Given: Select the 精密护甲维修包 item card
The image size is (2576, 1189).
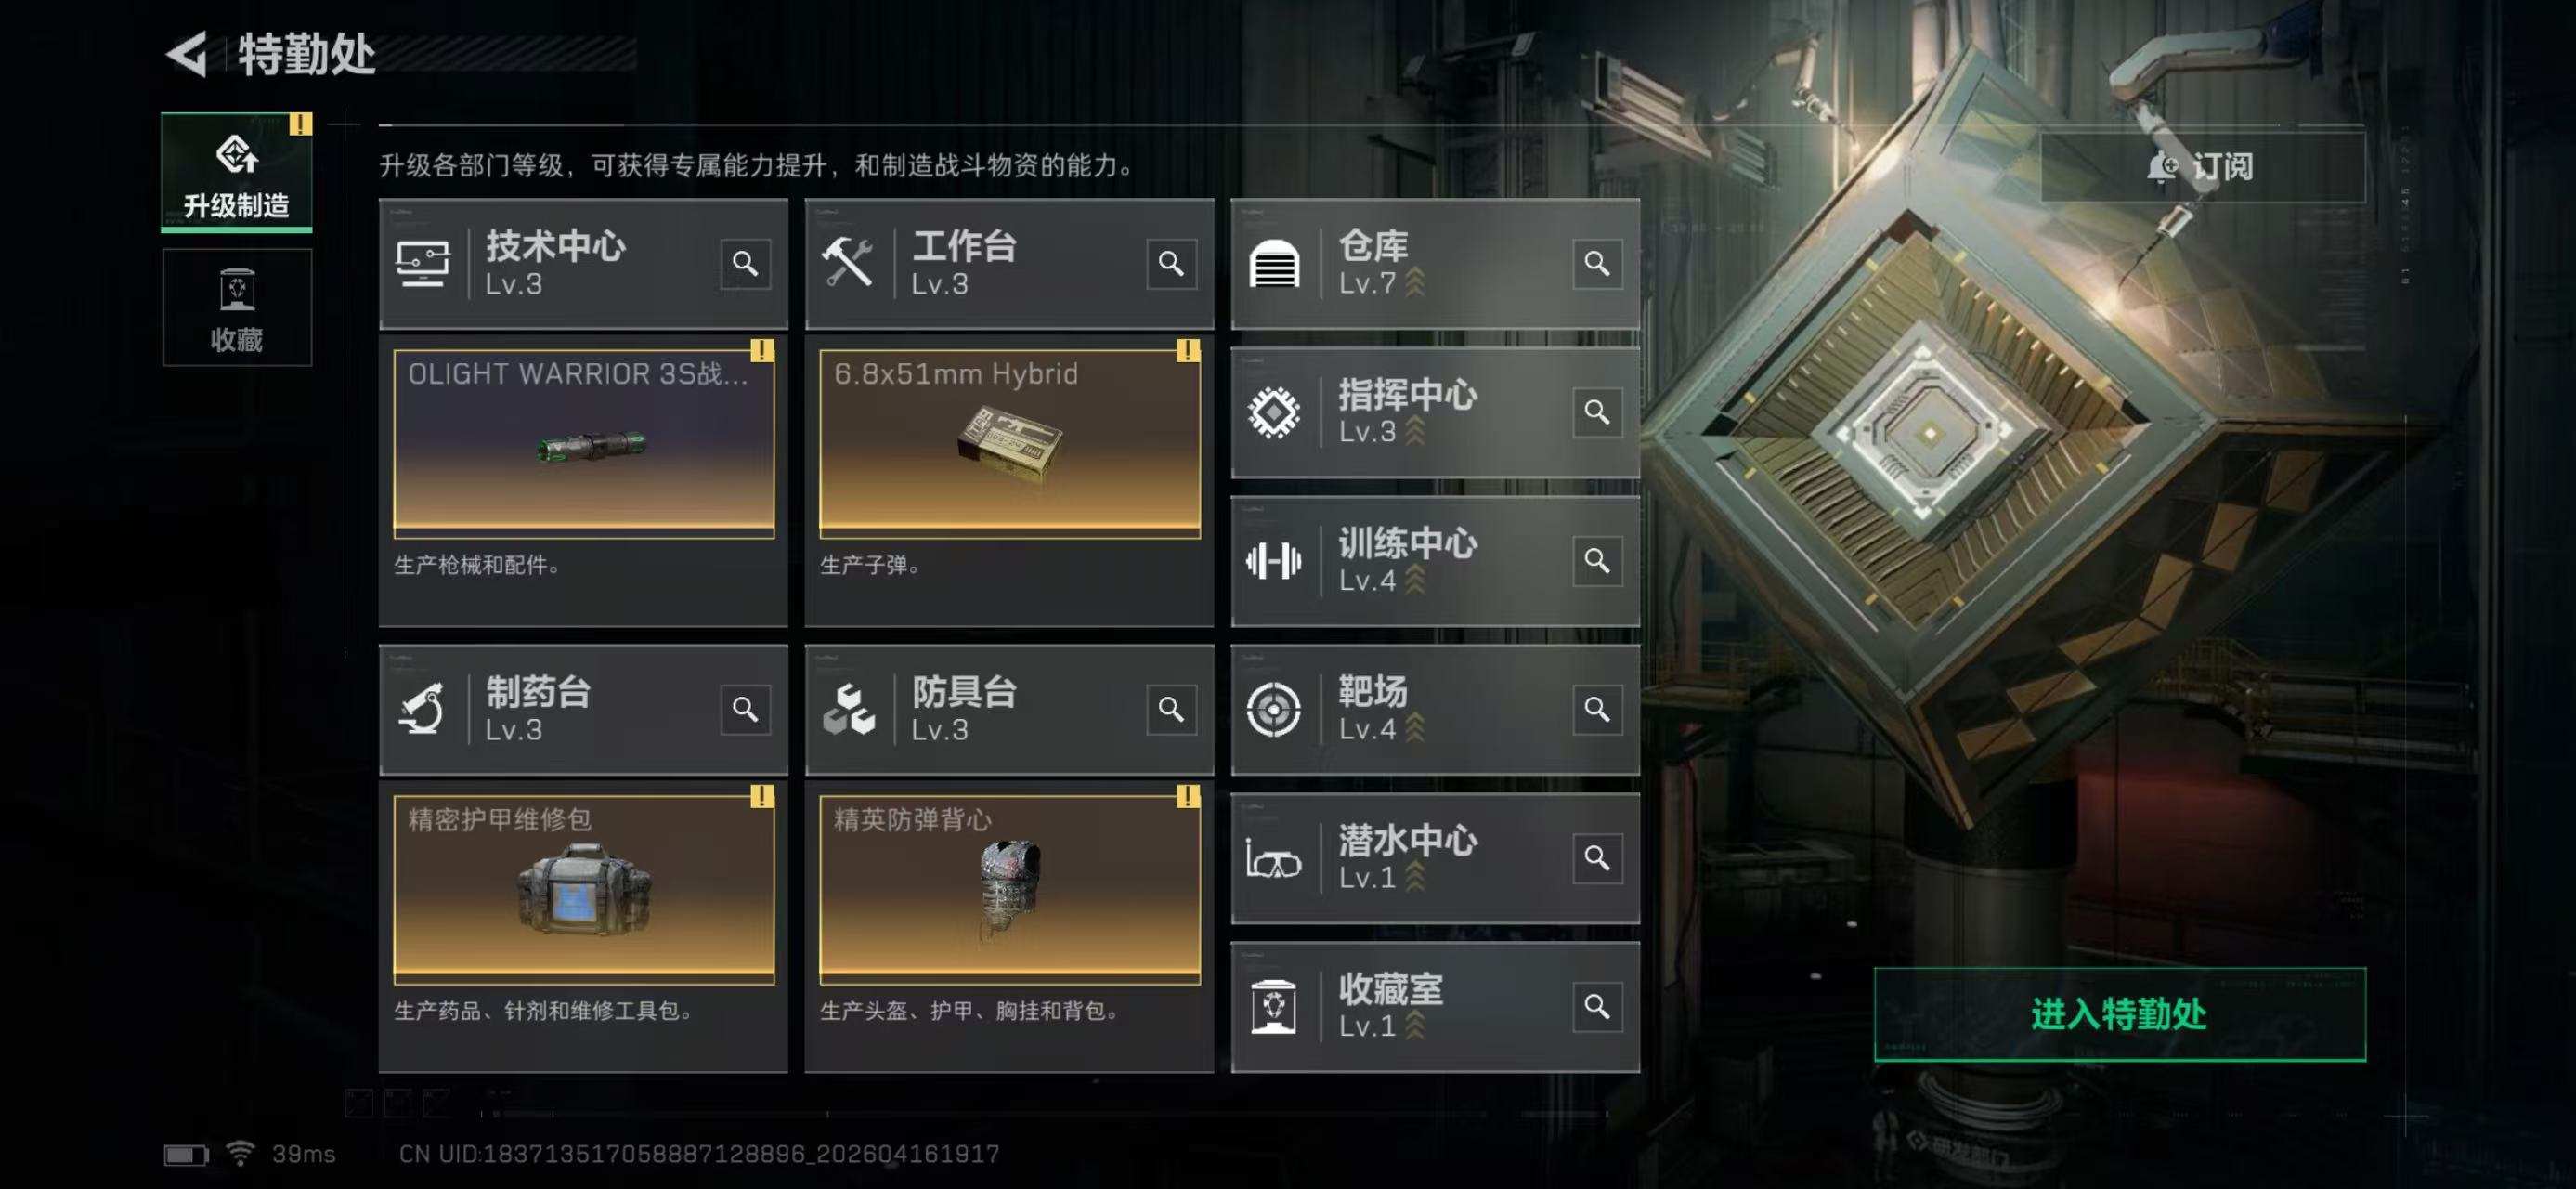Looking at the screenshot, I should 584,890.
